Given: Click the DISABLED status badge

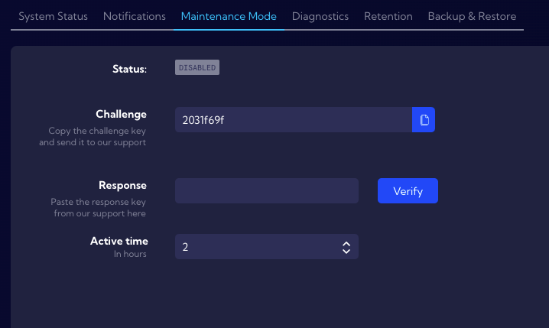Looking at the screenshot, I should click(x=197, y=67).
